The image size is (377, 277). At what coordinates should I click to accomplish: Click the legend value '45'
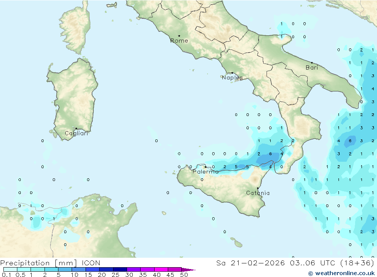(x=170, y=275)
